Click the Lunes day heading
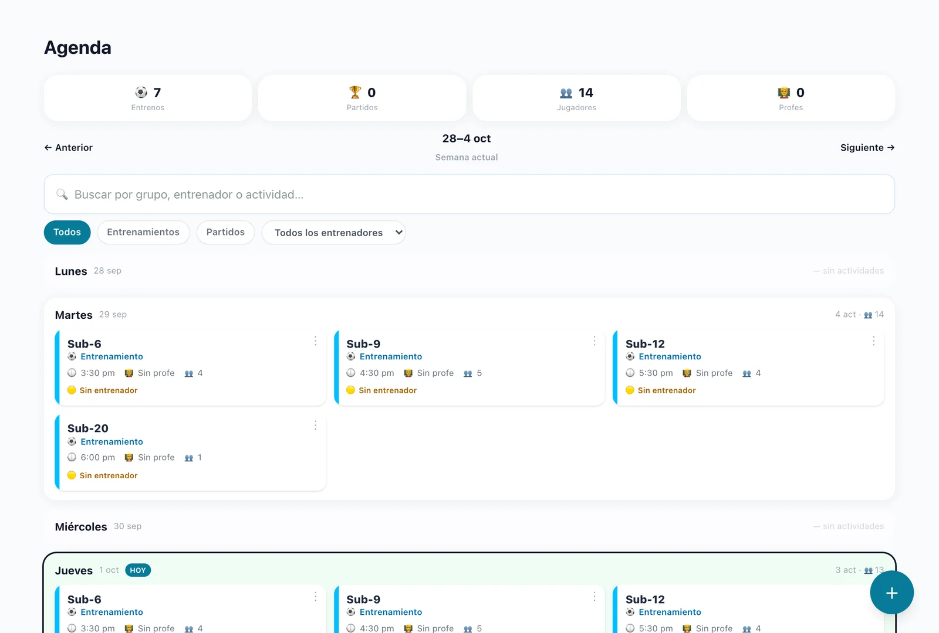939x633 pixels. [71, 271]
